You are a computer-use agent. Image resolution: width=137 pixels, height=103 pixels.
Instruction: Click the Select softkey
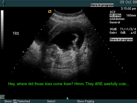pos(51,101)
